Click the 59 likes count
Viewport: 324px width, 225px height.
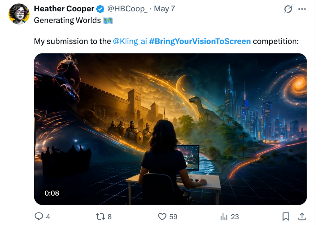(x=173, y=217)
